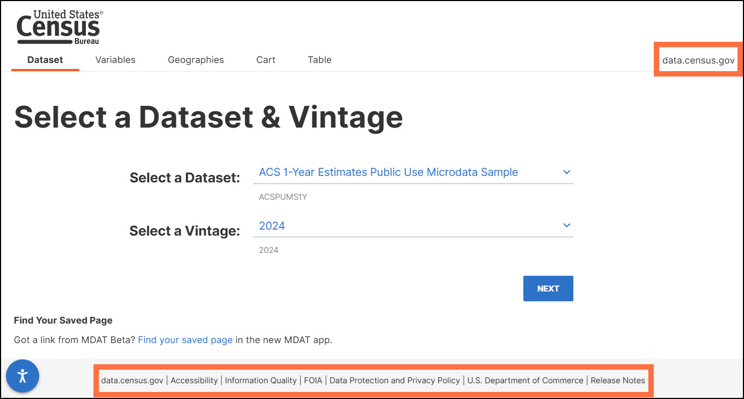
Task: Open the Geographies tab
Action: [196, 60]
